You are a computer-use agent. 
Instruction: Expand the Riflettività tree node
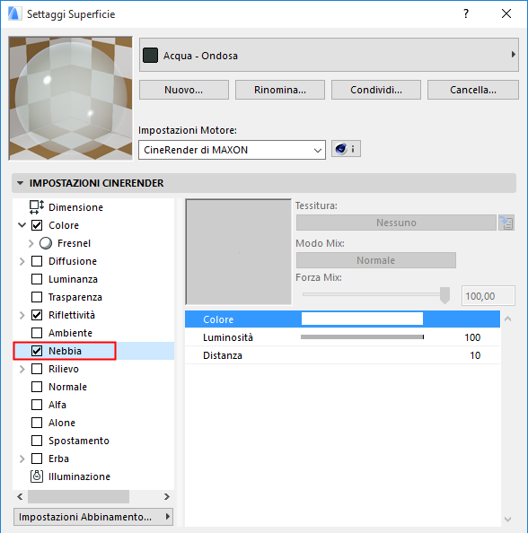coord(22,315)
